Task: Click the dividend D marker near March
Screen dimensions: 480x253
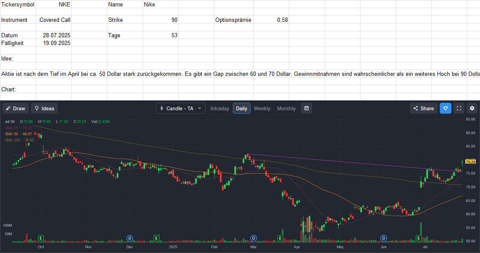Action: 254,238
